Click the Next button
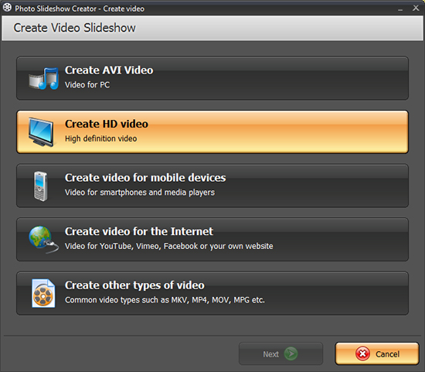This screenshot has height=372, width=425. (280, 353)
